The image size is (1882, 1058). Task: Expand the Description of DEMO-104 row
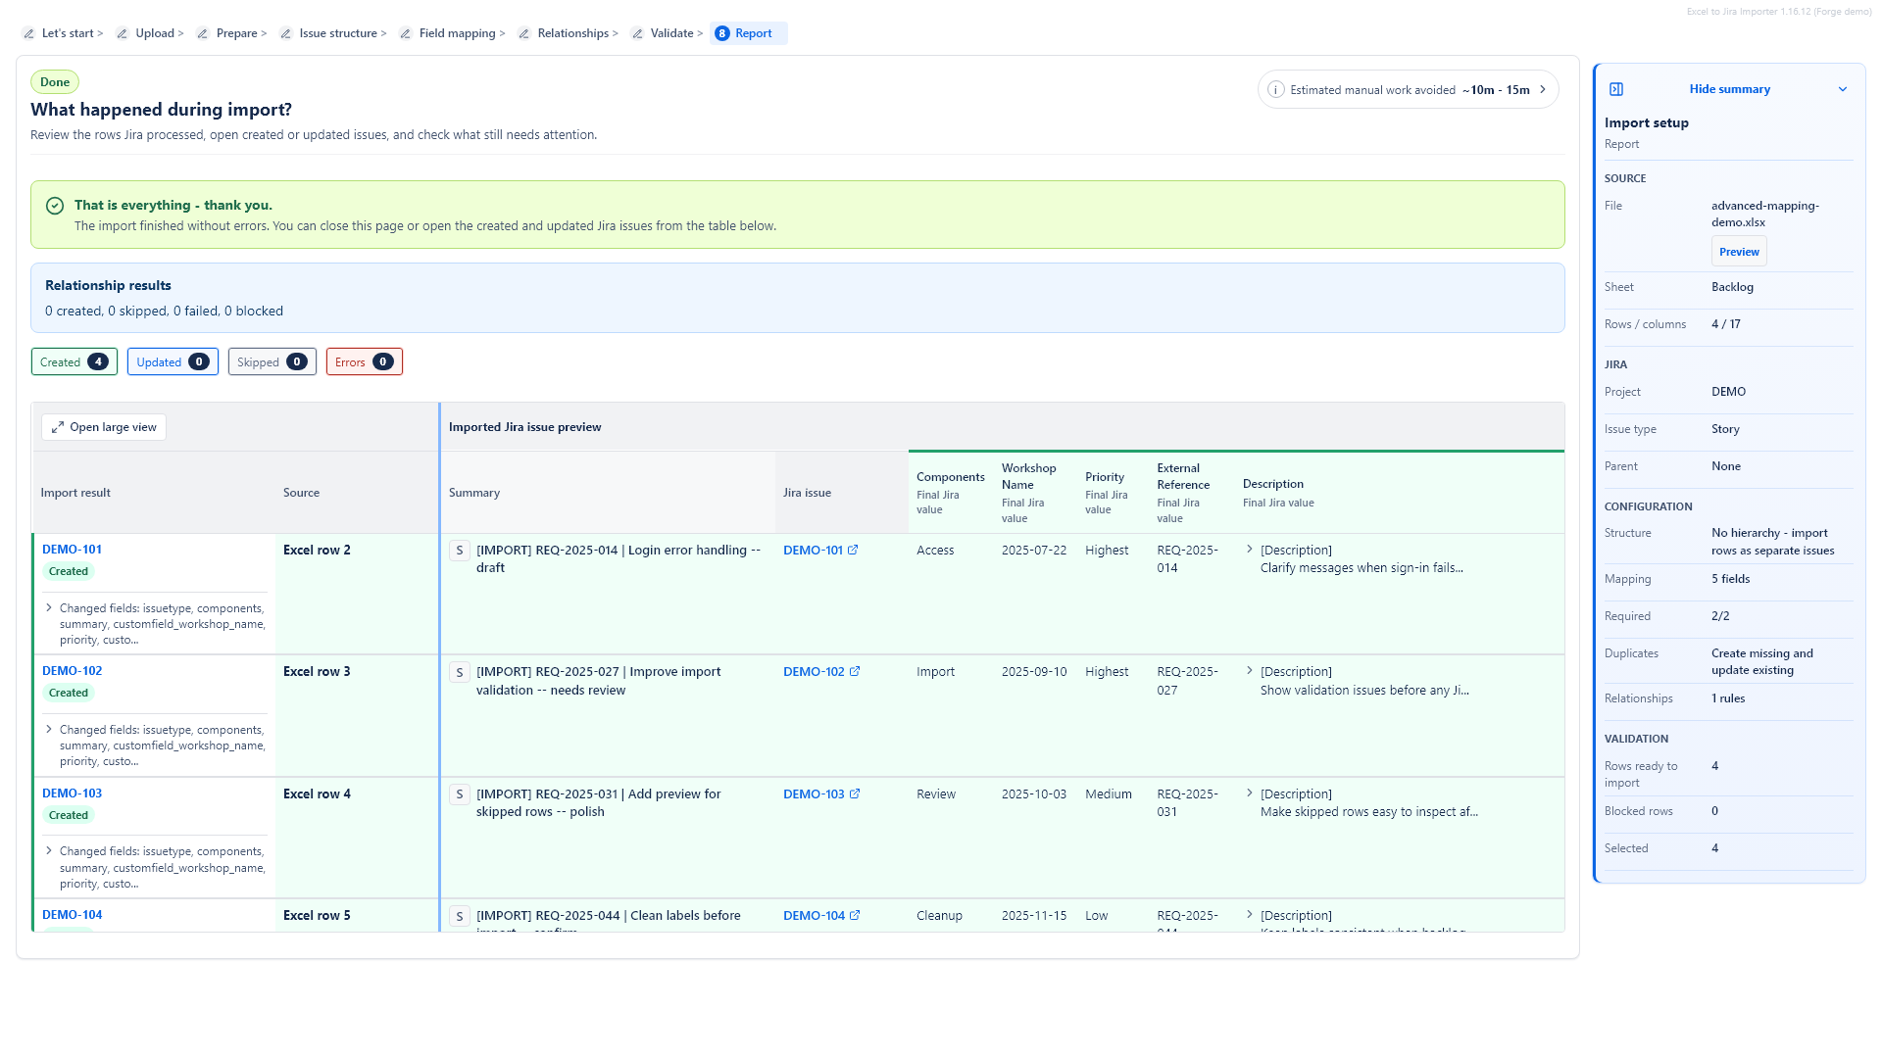tap(1250, 915)
